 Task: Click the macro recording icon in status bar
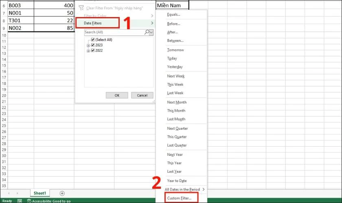pyautogui.click(x=20, y=201)
